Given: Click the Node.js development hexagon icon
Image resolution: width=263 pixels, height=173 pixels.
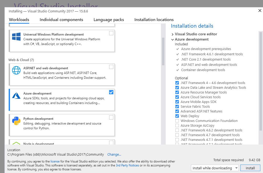Looking at the screenshot, I should 16,144.
